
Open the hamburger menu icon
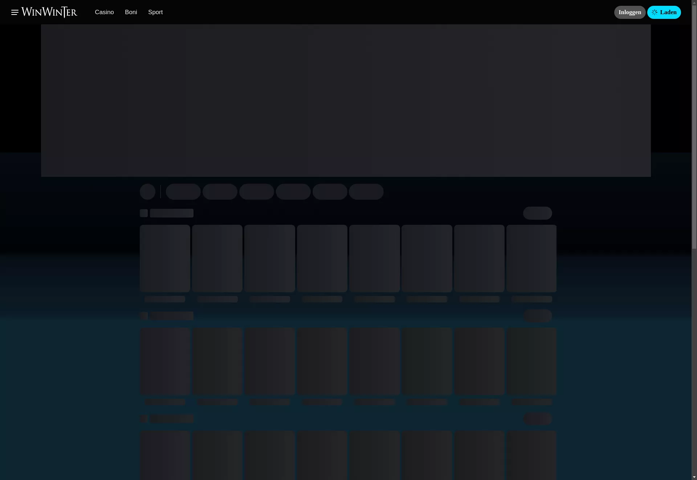[15, 12]
